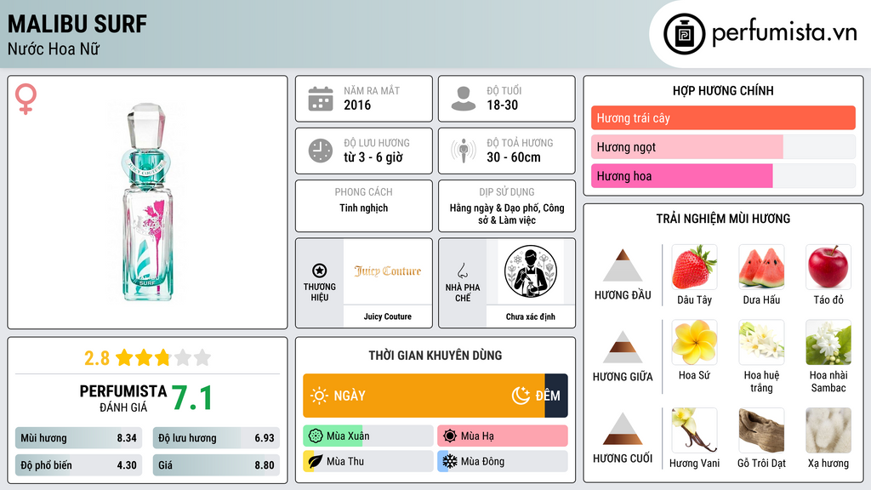Image resolution: width=871 pixels, height=490 pixels.
Task: Click the Hằng ngày & Dạo phố occasion text
Action: click(507, 214)
